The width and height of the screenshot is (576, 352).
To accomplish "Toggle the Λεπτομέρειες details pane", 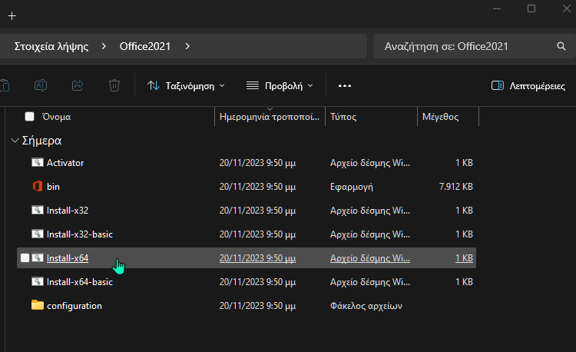I will pos(528,85).
